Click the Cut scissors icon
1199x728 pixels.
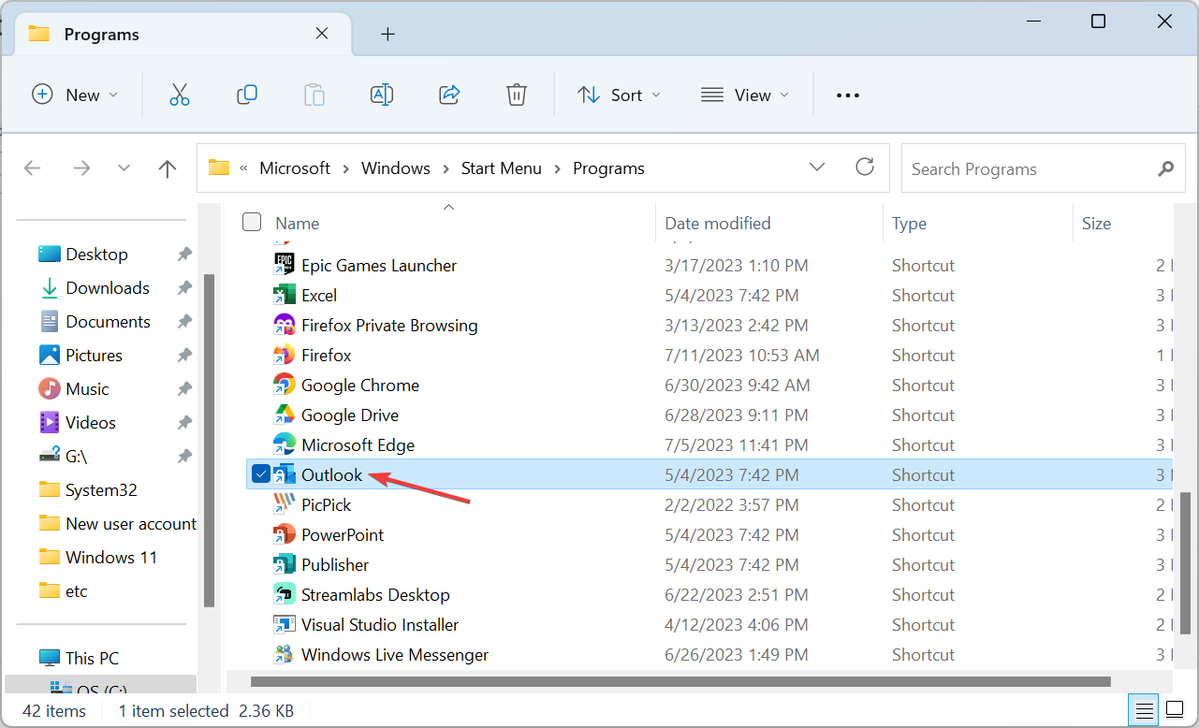[x=180, y=95]
